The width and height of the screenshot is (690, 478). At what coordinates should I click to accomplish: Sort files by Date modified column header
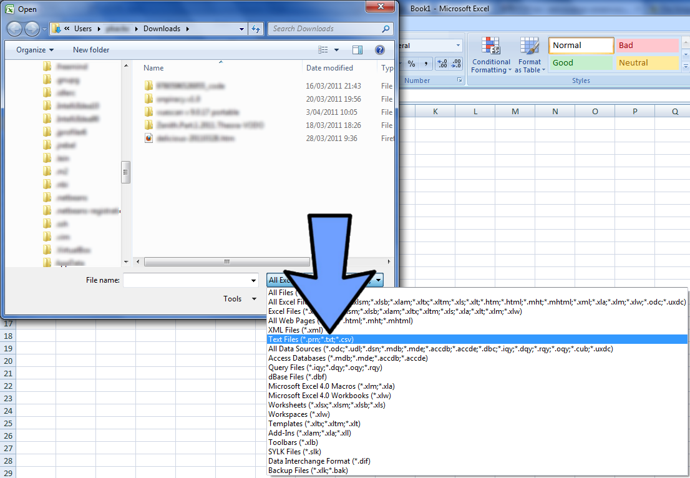point(340,68)
